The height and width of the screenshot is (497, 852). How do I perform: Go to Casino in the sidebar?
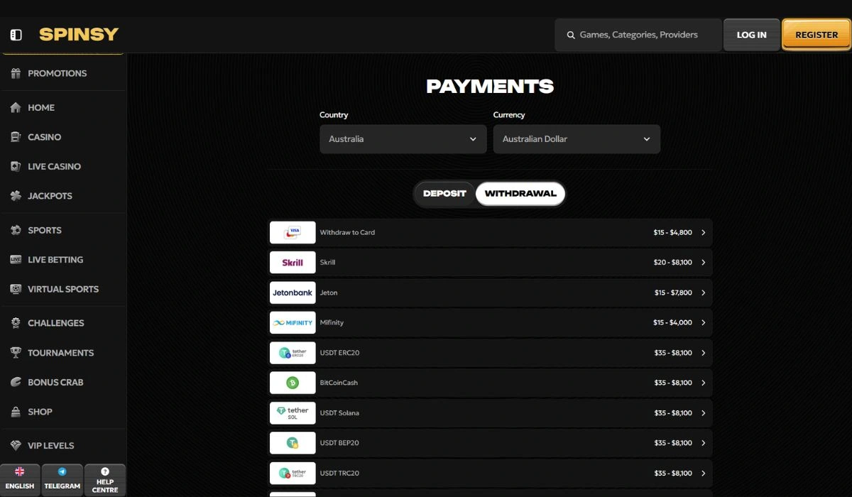coord(44,137)
